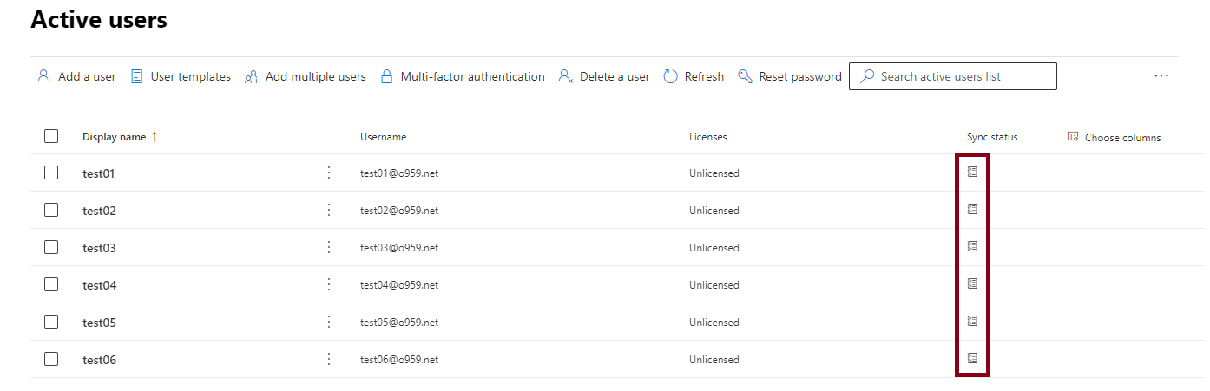Click Unlicensed in the test06 row
1210x391 pixels.
click(x=714, y=360)
